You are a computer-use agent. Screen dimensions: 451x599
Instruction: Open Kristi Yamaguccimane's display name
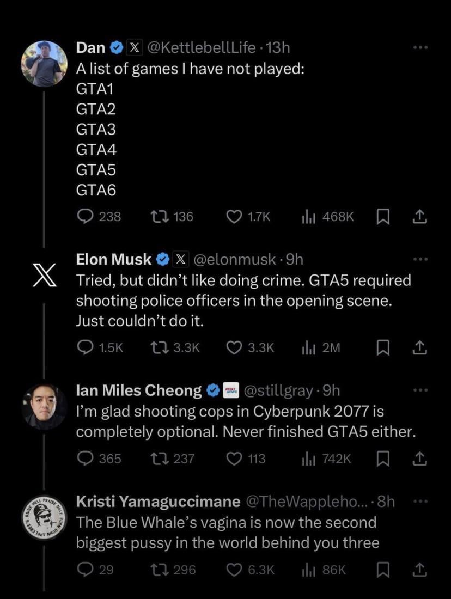(158, 502)
